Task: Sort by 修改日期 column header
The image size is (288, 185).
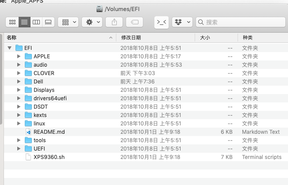Action: pyautogui.click(x=156, y=38)
